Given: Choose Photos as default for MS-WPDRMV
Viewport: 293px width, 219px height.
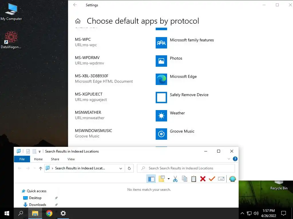Looking at the screenshot, I should [x=176, y=58].
